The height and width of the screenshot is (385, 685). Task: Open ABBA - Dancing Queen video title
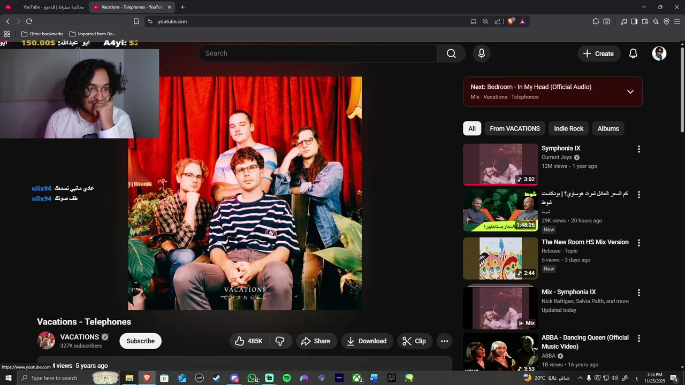tap(585, 342)
